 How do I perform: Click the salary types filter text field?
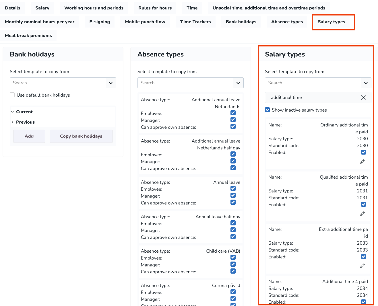point(313,98)
